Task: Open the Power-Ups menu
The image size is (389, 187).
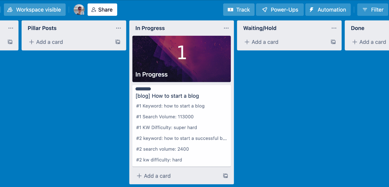Action: click(280, 9)
